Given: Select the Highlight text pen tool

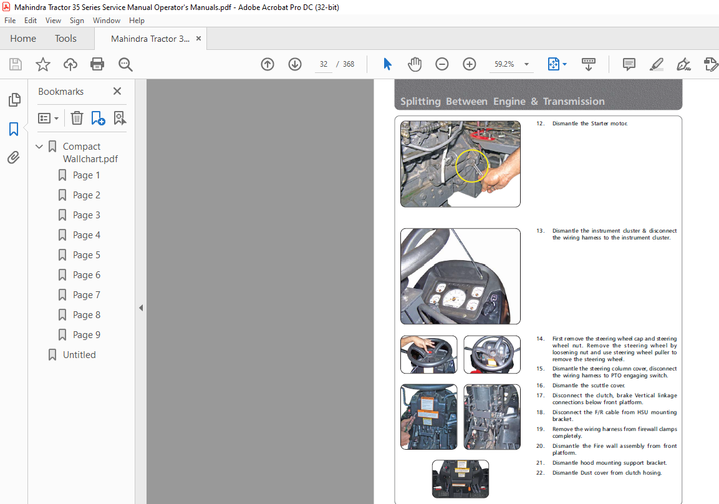Looking at the screenshot, I should tap(657, 64).
